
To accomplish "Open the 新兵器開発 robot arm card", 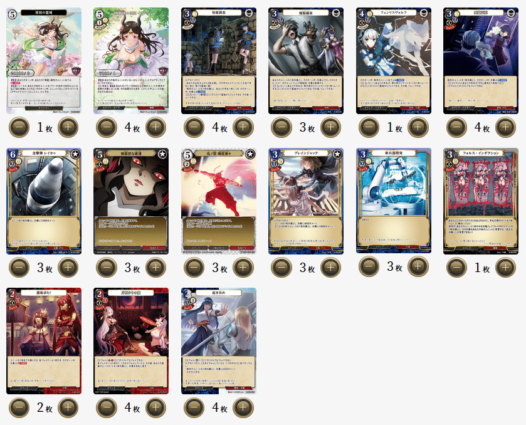I will coord(394,200).
